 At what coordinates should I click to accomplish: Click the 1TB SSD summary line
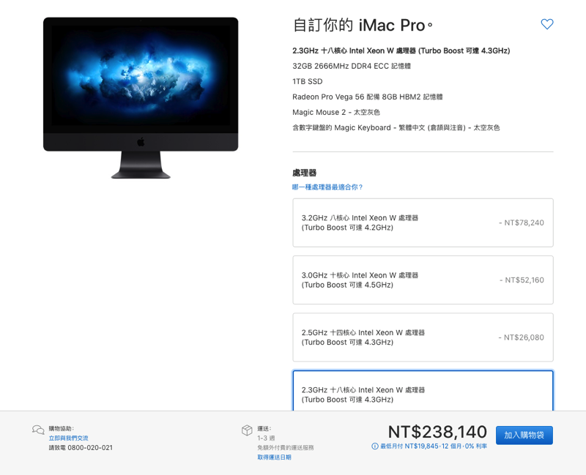pos(307,81)
